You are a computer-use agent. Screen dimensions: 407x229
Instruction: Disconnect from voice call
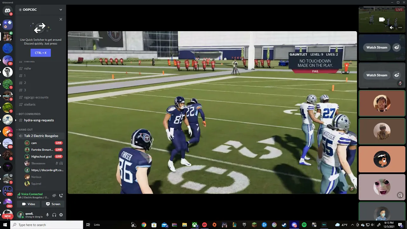coord(61,196)
